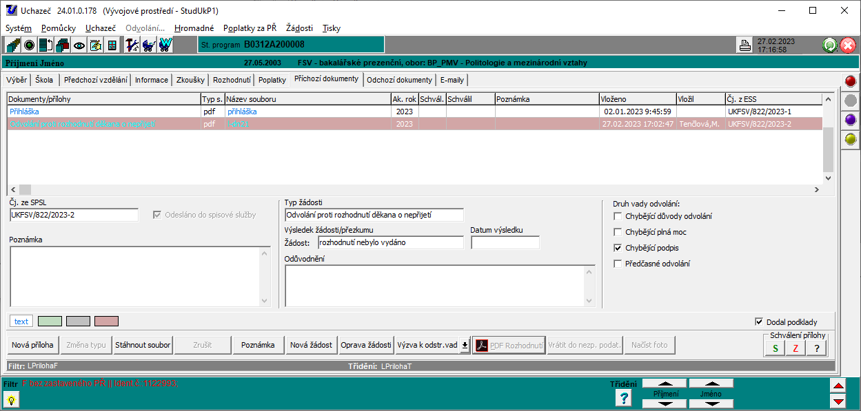This screenshot has width=861, height=411.
Task: Toggle the Dodal podklady checkbox
Action: tap(759, 322)
